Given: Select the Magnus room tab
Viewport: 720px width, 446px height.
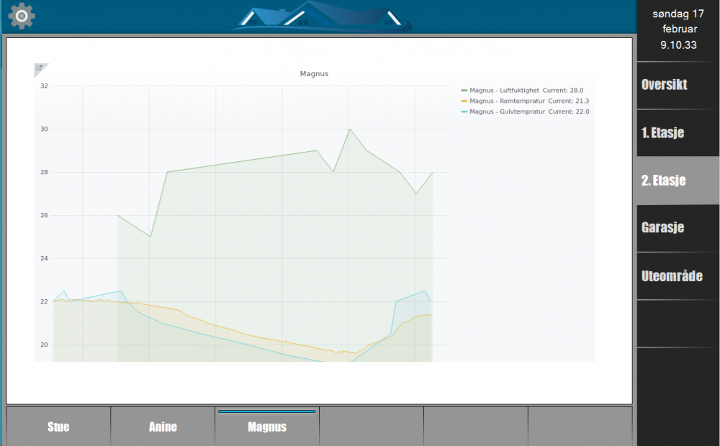Looking at the screenshot, I should [267, 427].
